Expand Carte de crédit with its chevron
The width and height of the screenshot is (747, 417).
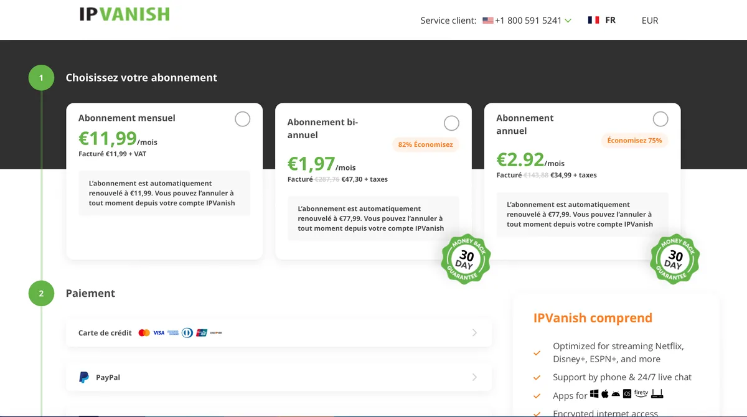[474, 333]
